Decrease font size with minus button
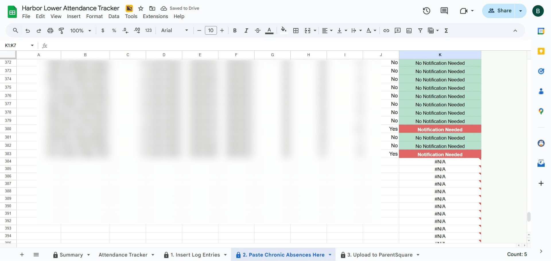This screenshot has width=551, height=261. [199, 30]
